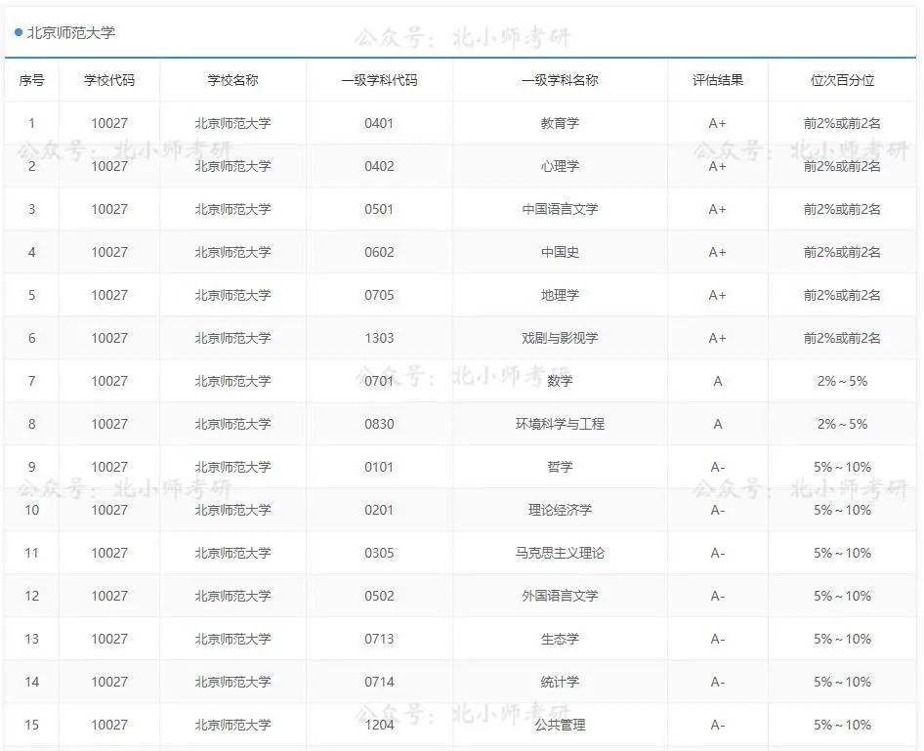This screenshot has width=924, height=751.
Task: Select the 中国语言文学 subject cell
Action: [560, 209]
